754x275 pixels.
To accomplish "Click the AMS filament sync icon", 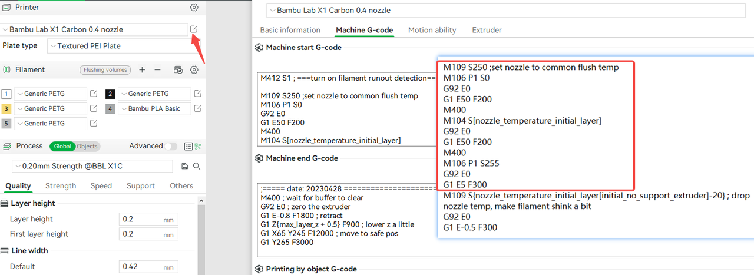I will pos(178,69).
